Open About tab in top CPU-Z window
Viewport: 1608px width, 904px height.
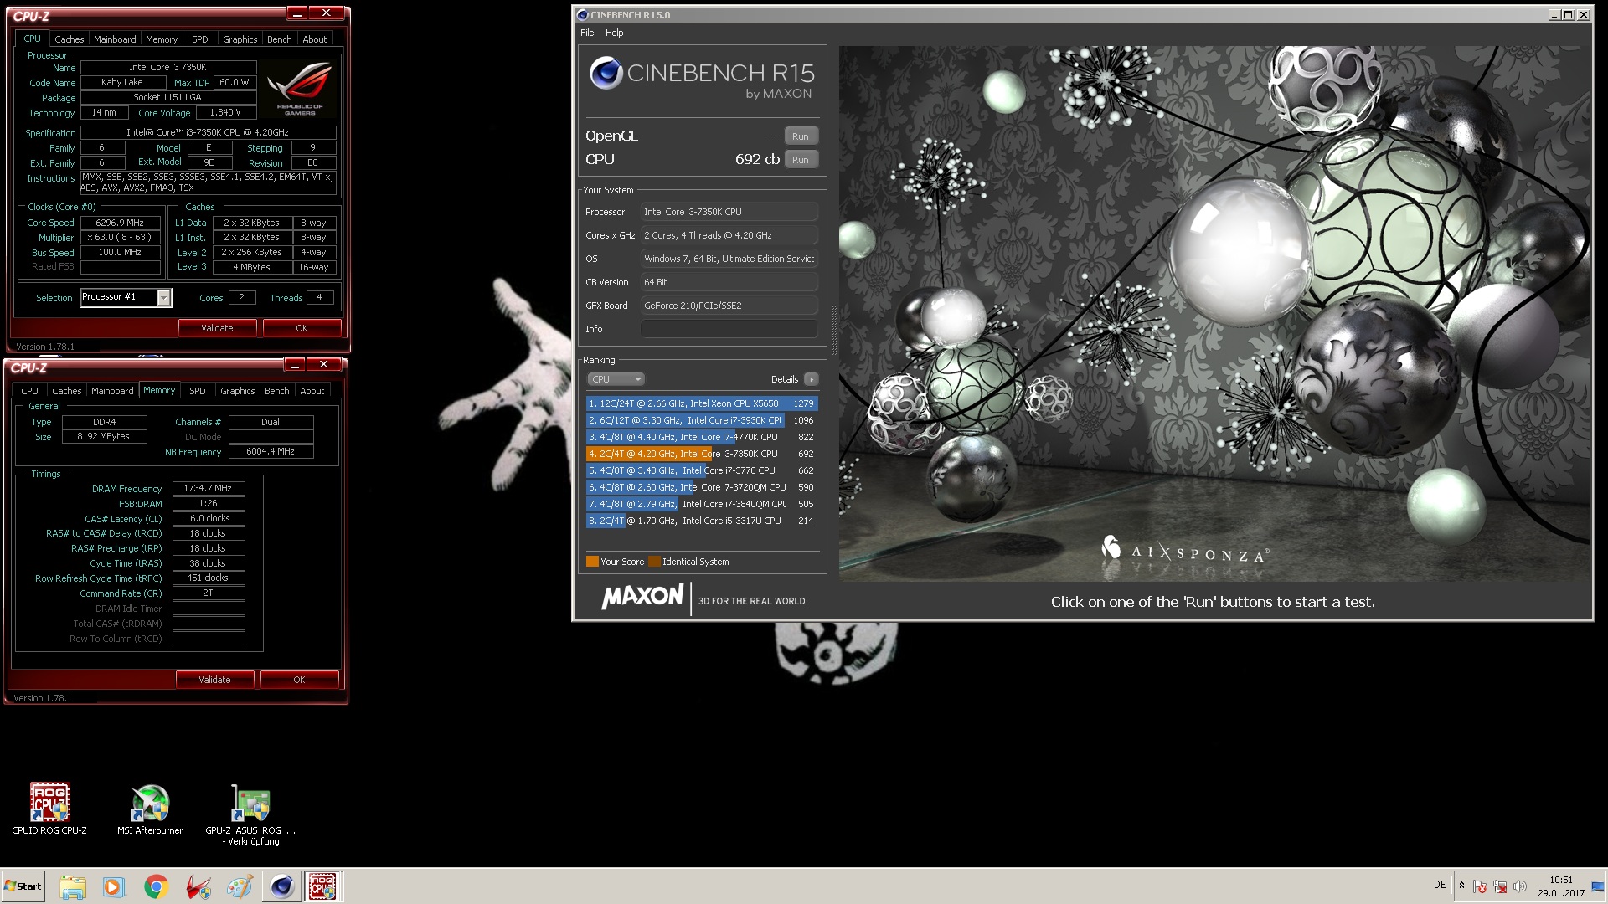(x=315, y=39)
